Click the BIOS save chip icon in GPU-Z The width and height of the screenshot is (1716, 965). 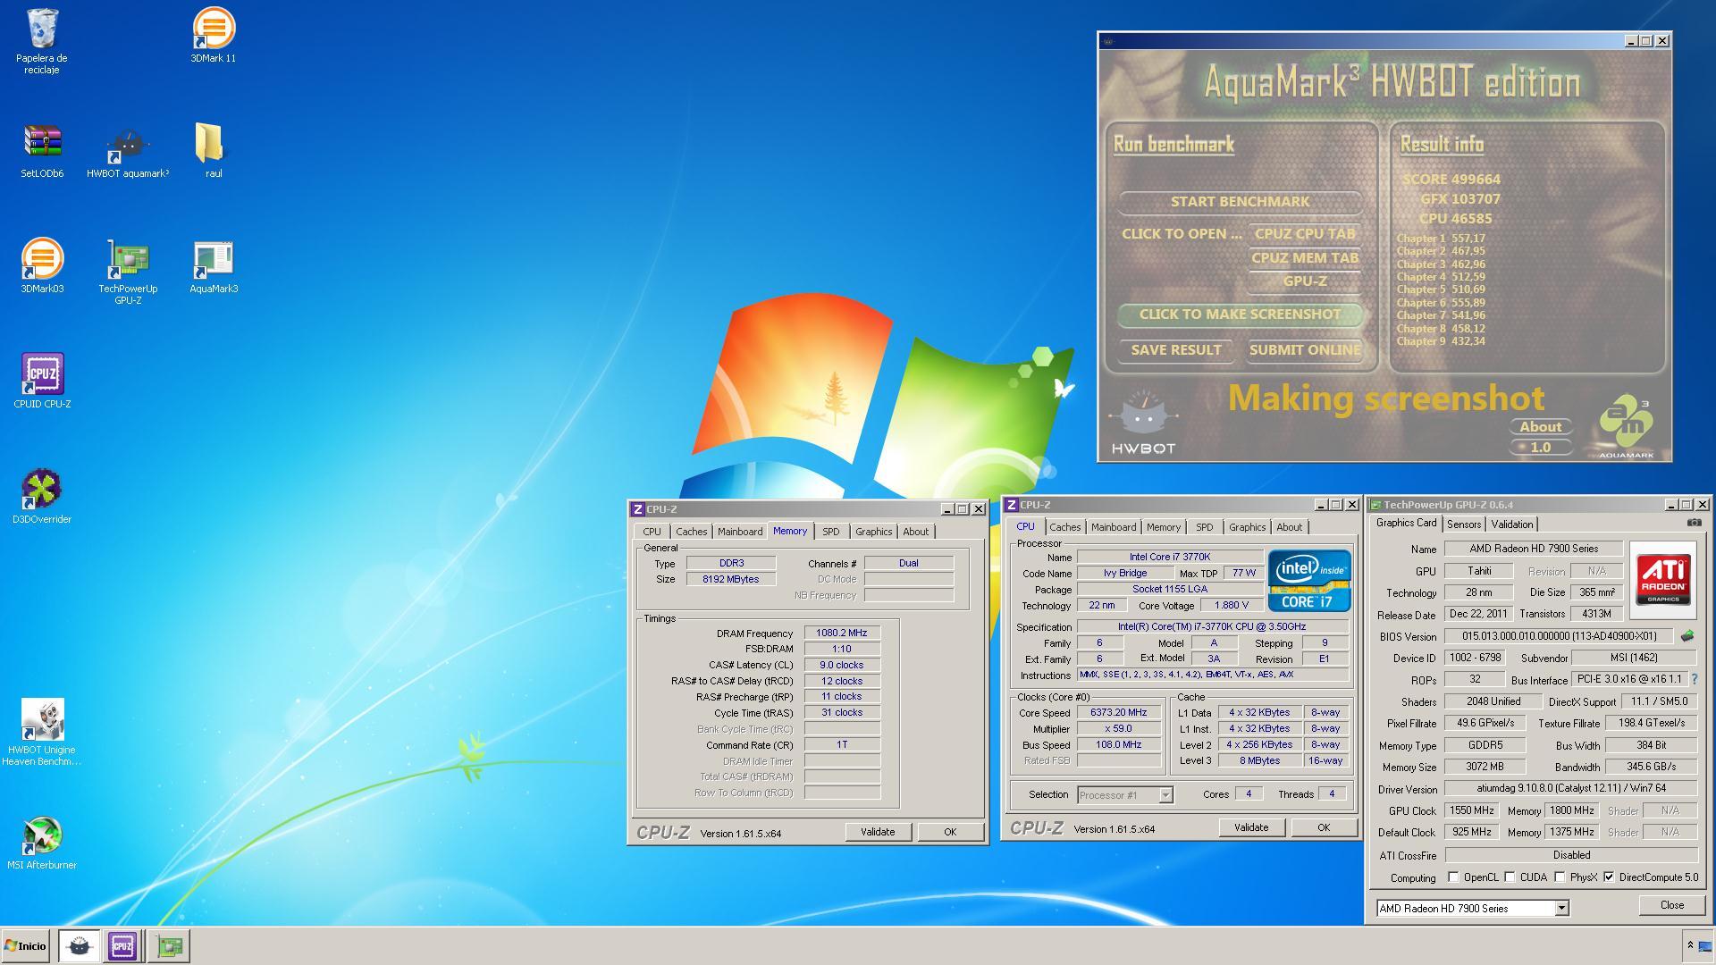pos(1687,636)
